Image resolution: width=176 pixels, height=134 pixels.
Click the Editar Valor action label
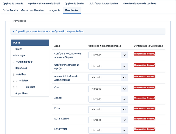61,129
